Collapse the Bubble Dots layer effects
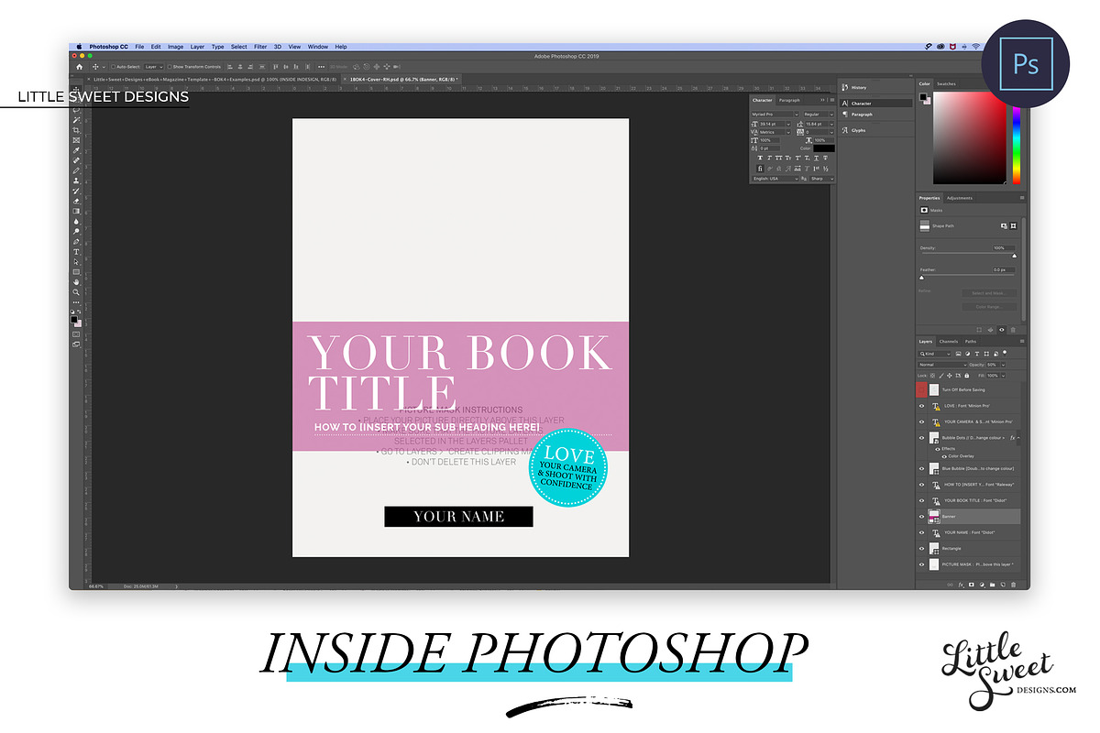 coord(1018,438)
